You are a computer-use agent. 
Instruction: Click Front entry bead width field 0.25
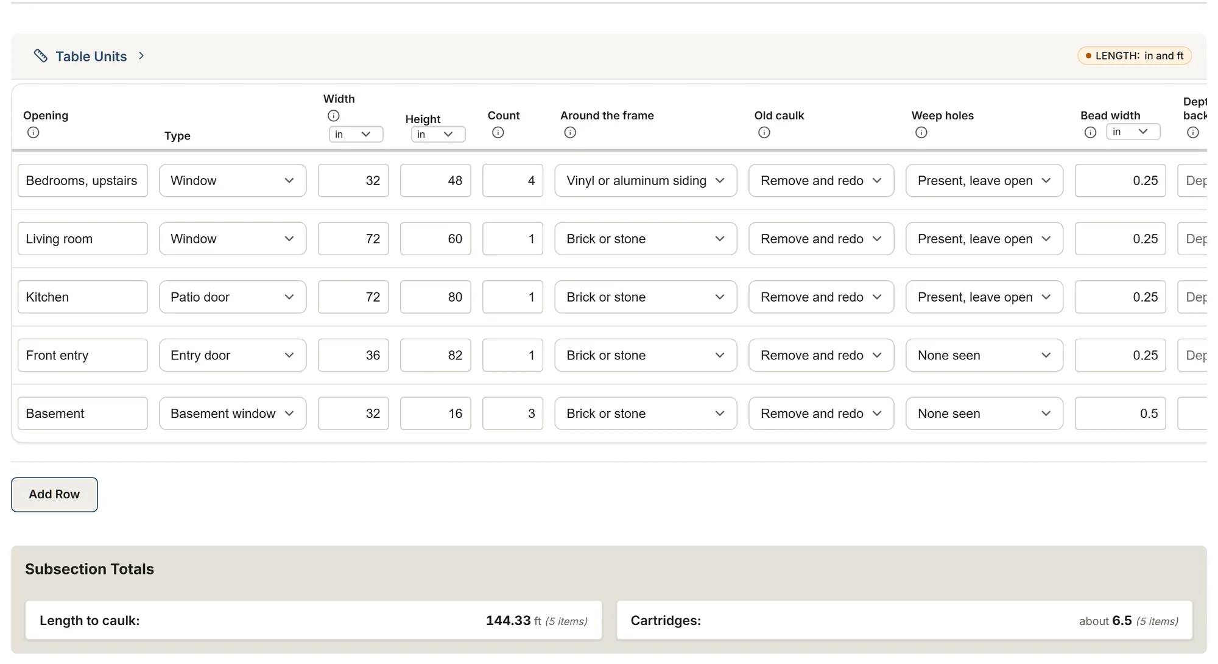coord(1121,355)
